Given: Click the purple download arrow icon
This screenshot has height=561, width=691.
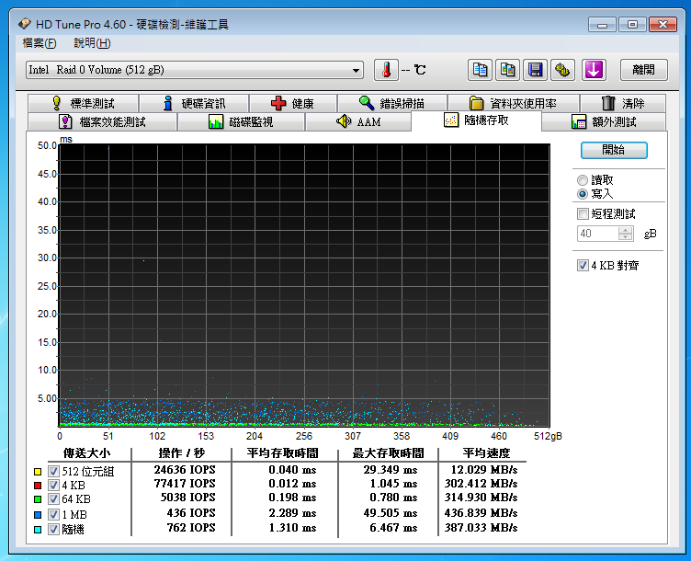Looking at the screenshot, I should (594, 70).
